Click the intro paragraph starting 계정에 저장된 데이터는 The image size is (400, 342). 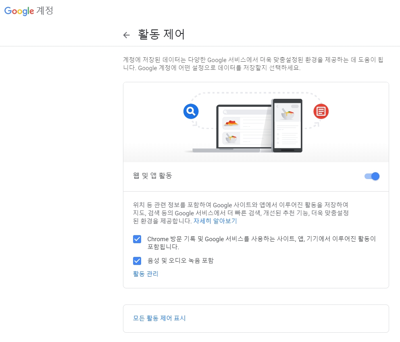tap(253, 64)
